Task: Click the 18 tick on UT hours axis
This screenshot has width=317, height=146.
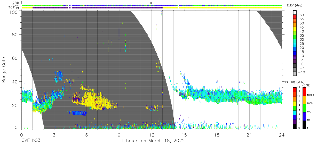Action: pos(217,135)
